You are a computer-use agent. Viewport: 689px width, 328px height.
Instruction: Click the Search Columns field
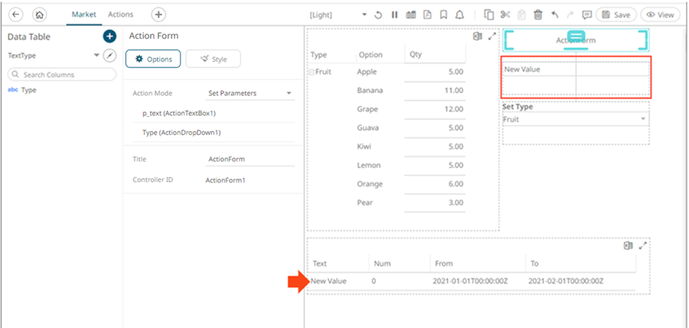click(x=62, y=74)
